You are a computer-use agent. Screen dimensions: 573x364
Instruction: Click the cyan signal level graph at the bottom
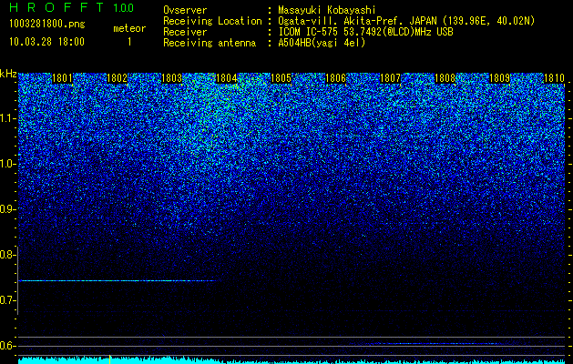[292, 361]
